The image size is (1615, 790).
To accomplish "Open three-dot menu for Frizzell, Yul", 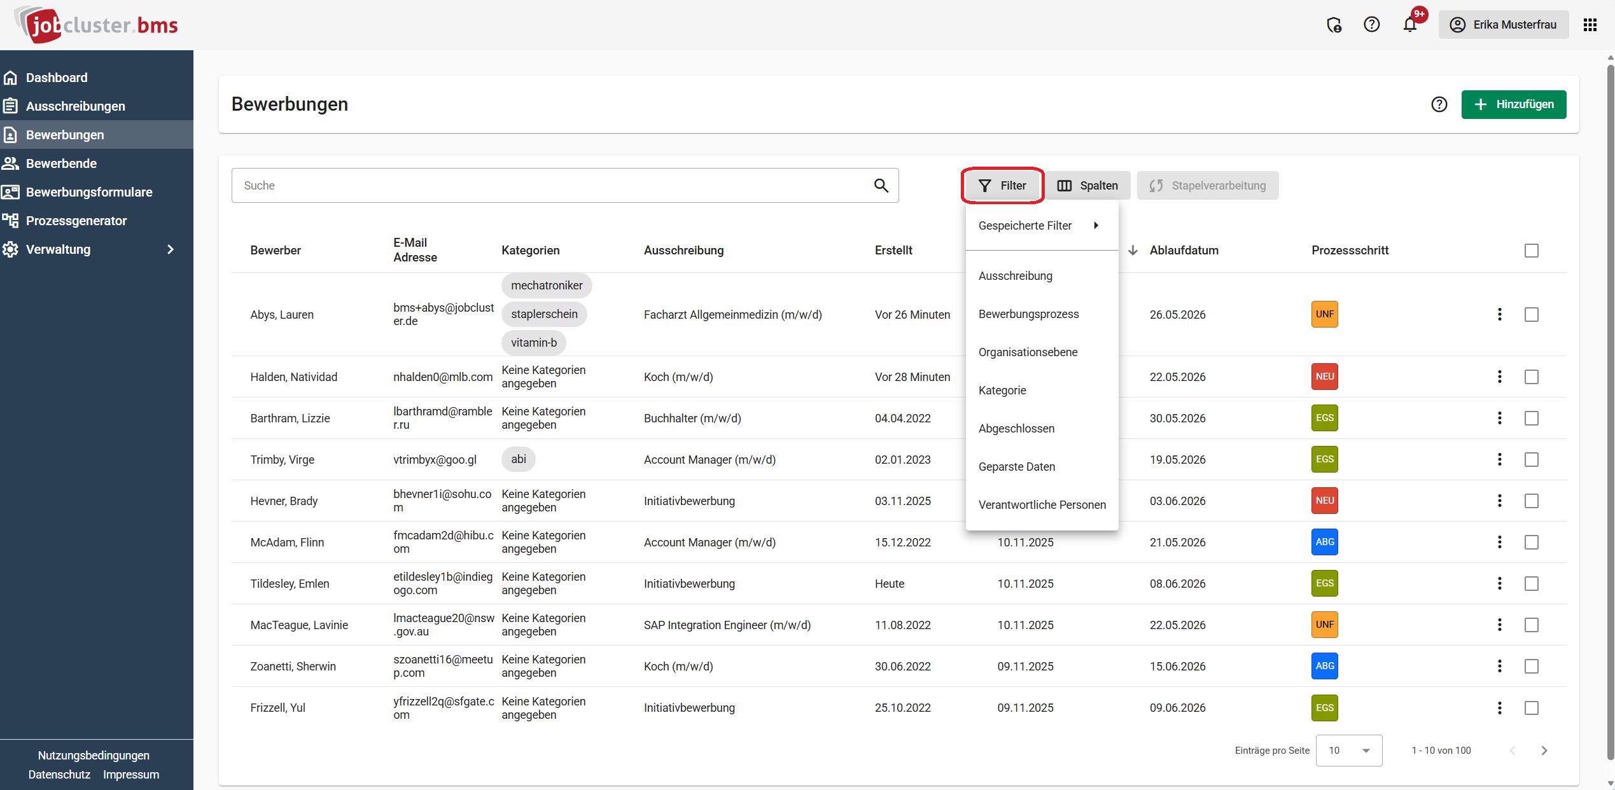I will [1499, 707].
